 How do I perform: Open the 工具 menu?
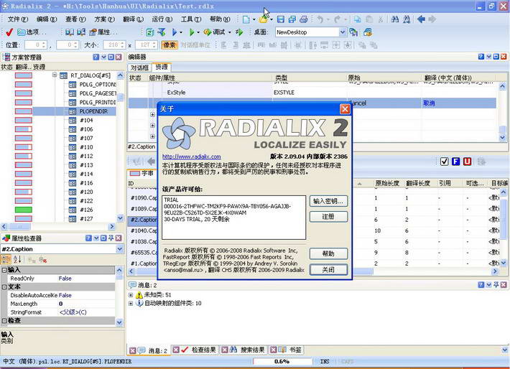click(191, 19)
